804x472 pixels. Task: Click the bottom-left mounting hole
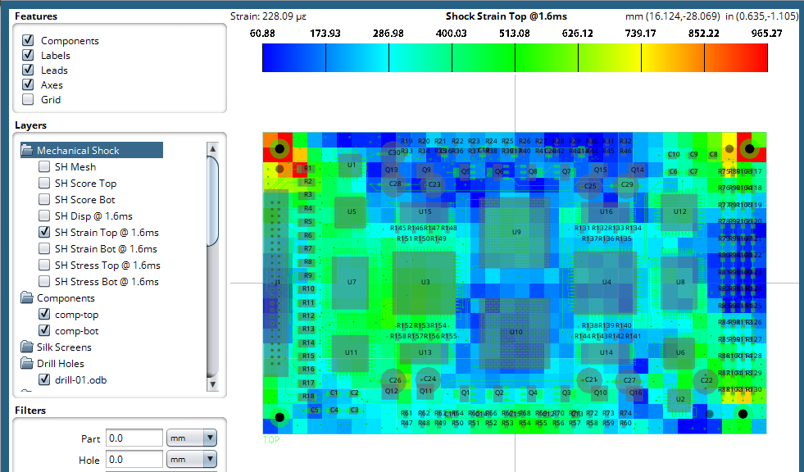coord(279,417)
